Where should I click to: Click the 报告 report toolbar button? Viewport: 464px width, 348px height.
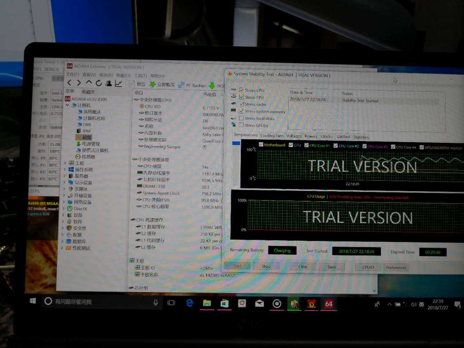[x=138, y=84]
